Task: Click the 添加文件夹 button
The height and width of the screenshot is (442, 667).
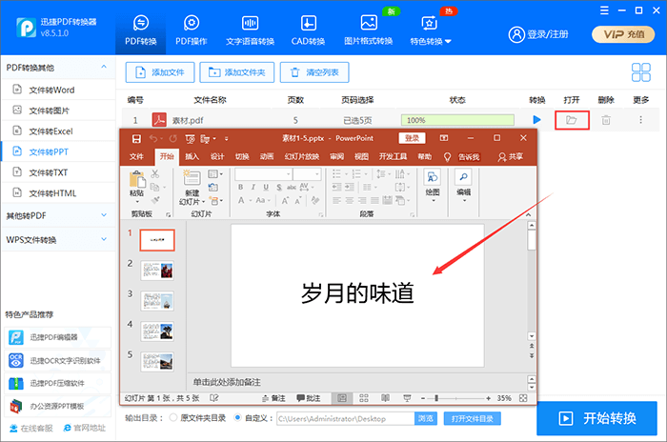Action: [x=237, y=72]
